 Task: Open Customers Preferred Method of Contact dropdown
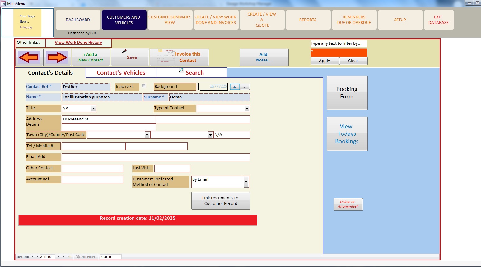coord(246,182)
